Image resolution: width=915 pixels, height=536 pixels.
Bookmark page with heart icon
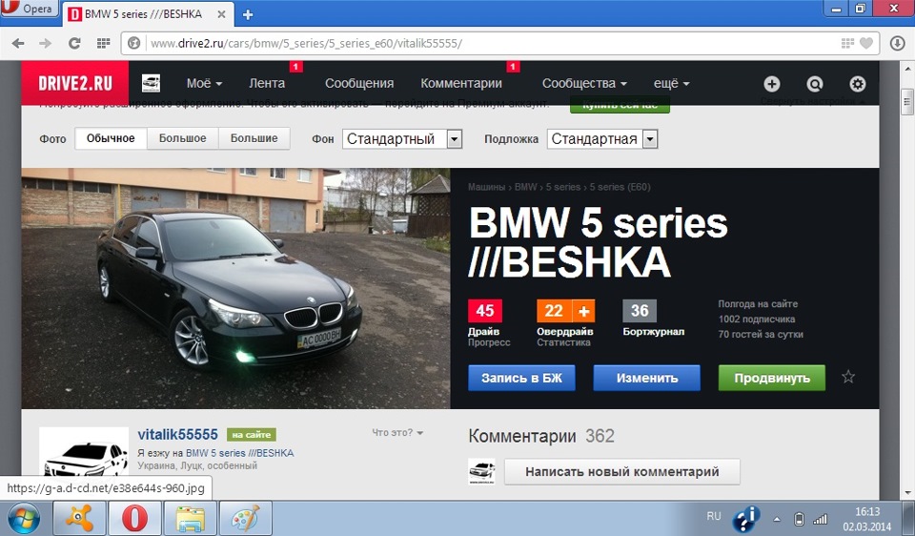point(866,43)
